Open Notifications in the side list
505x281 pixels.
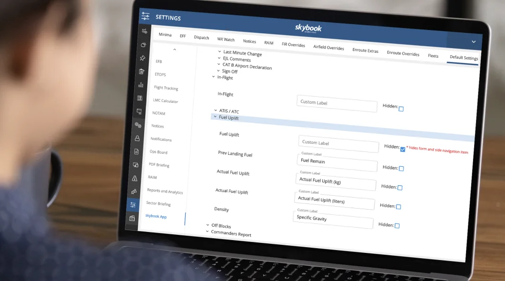click(x=161, y=139)
